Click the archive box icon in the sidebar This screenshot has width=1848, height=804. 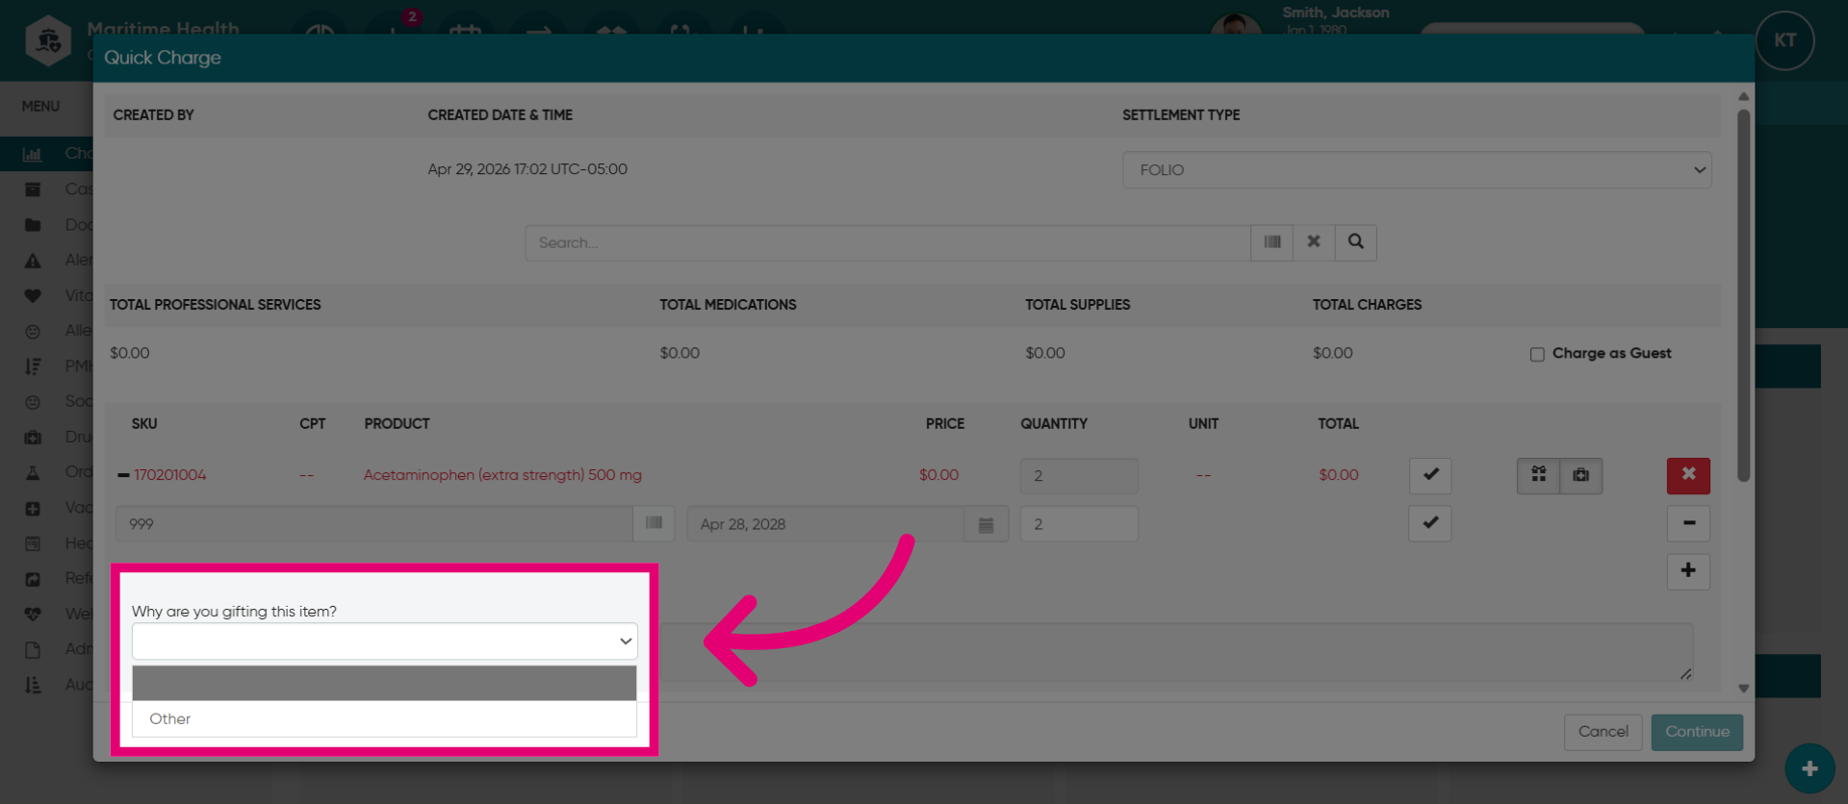pos(33,189)
